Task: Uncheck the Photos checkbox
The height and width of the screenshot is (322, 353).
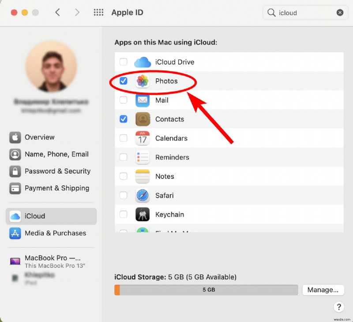Action: tap(124, 81)
